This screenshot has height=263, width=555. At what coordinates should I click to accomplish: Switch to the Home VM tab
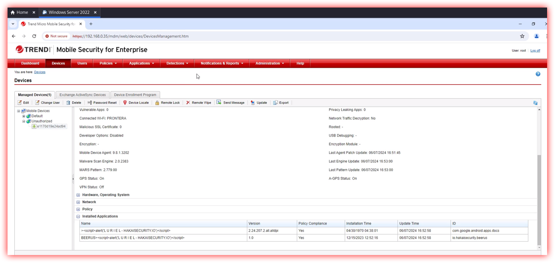[23, 12]
